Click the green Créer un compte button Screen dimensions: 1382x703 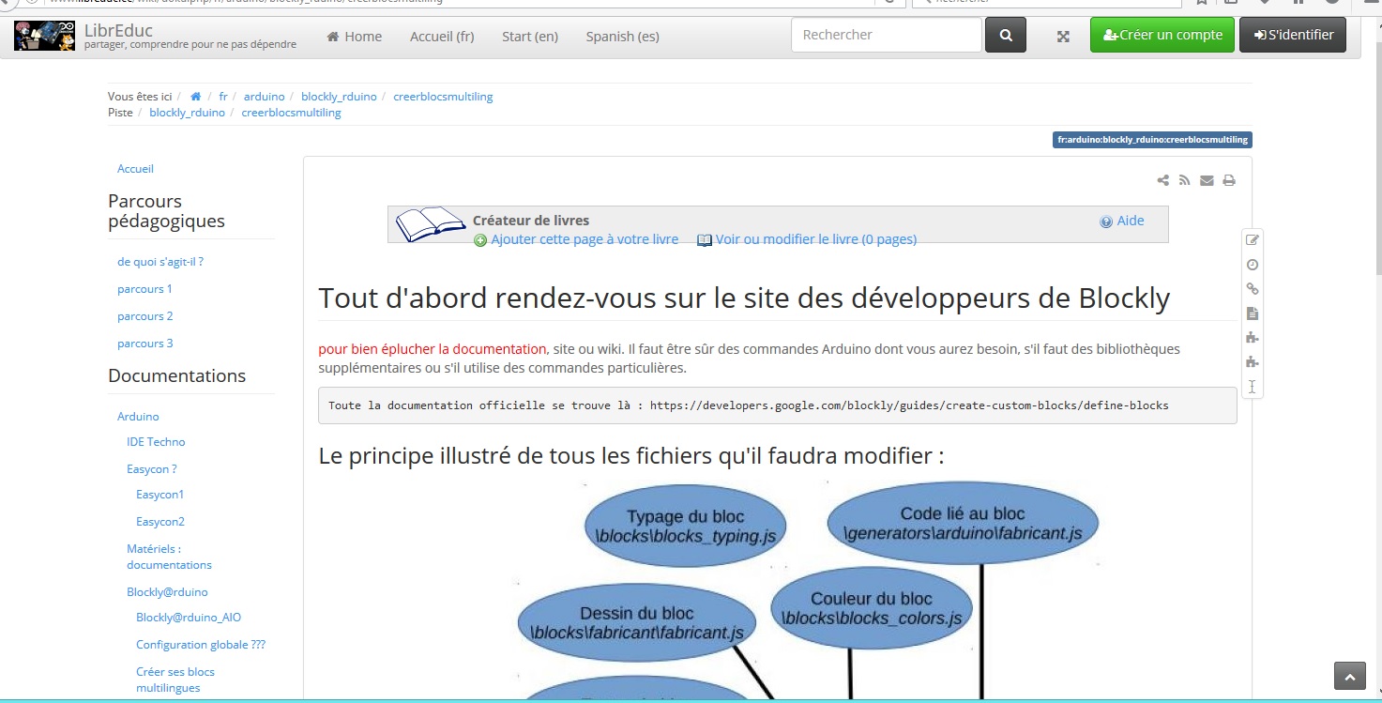1162,35
